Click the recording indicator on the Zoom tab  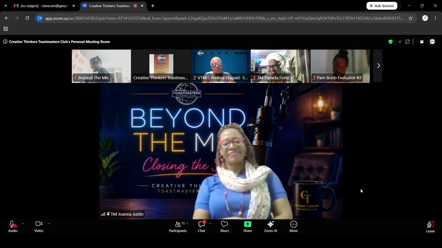[135, 6]
